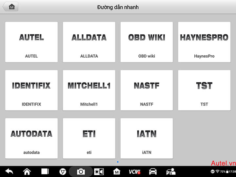Open the AUTEL quick link tile

(31, 42)
